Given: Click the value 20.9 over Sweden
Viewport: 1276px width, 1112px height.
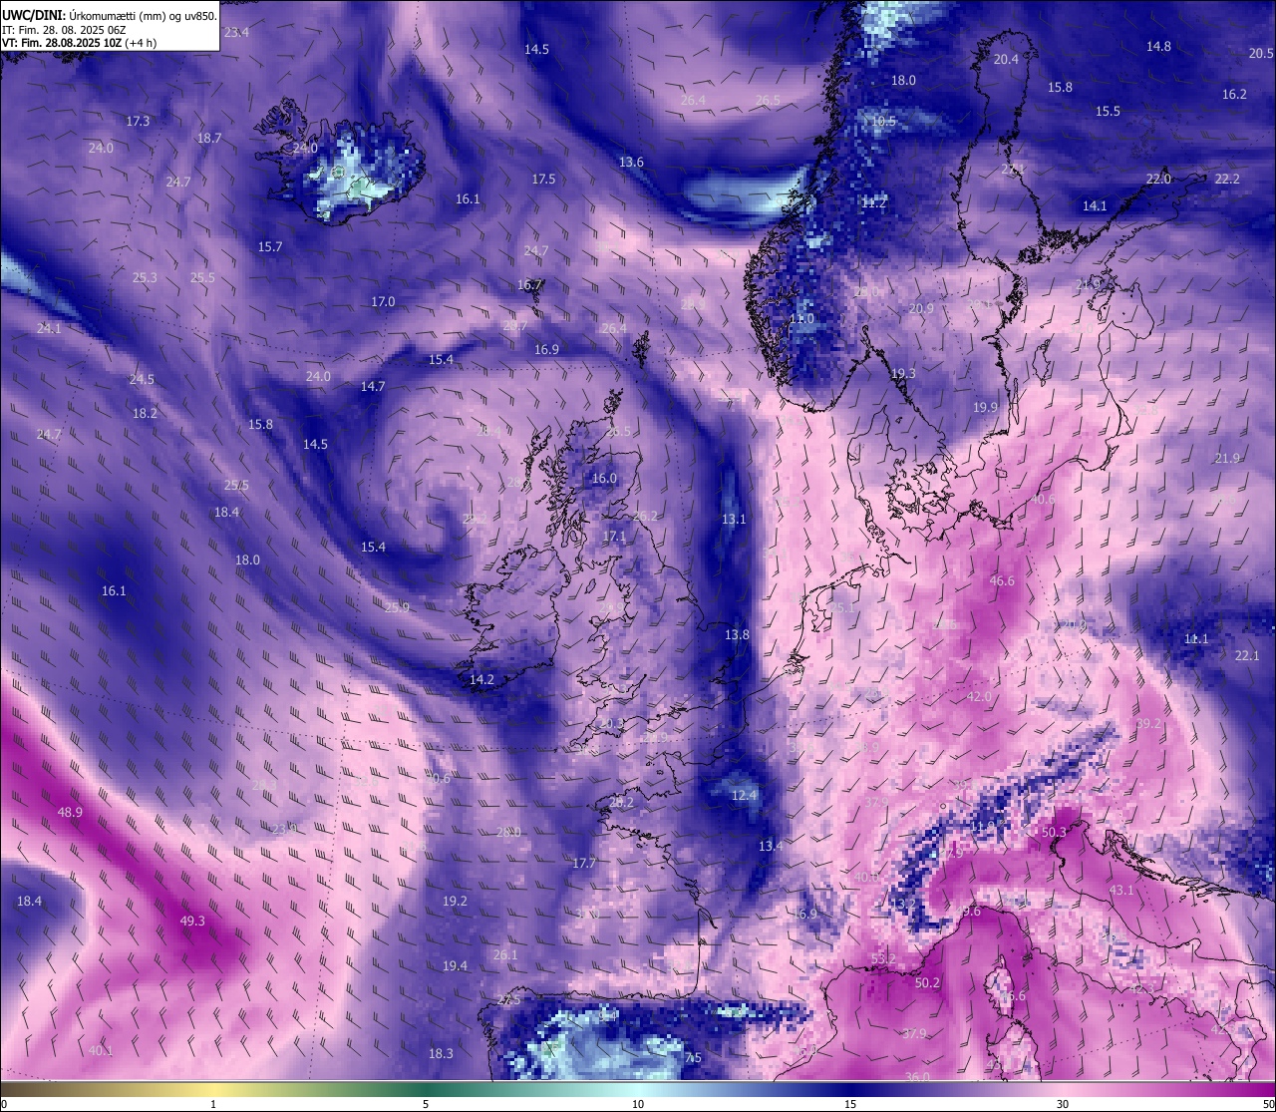Looking at the screenshot, I should [x=921, y=308].
